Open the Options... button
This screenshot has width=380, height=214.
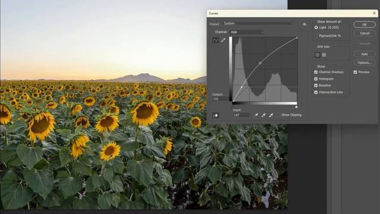365,62
